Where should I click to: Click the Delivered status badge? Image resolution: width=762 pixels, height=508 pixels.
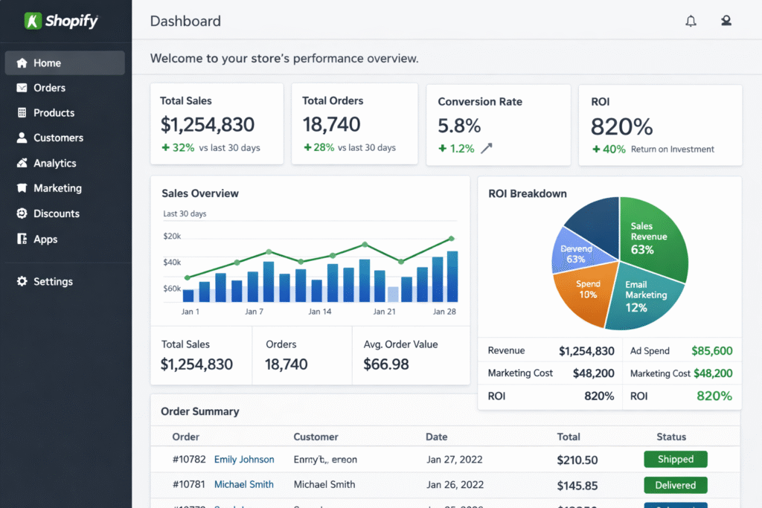tap(675, 485)
